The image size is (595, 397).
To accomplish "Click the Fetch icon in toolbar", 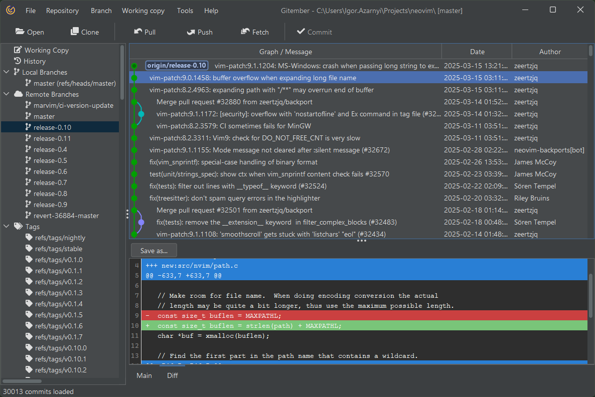I will coord(245,32).
